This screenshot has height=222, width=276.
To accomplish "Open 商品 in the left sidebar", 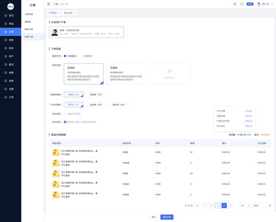I will [x=11, y=24].
